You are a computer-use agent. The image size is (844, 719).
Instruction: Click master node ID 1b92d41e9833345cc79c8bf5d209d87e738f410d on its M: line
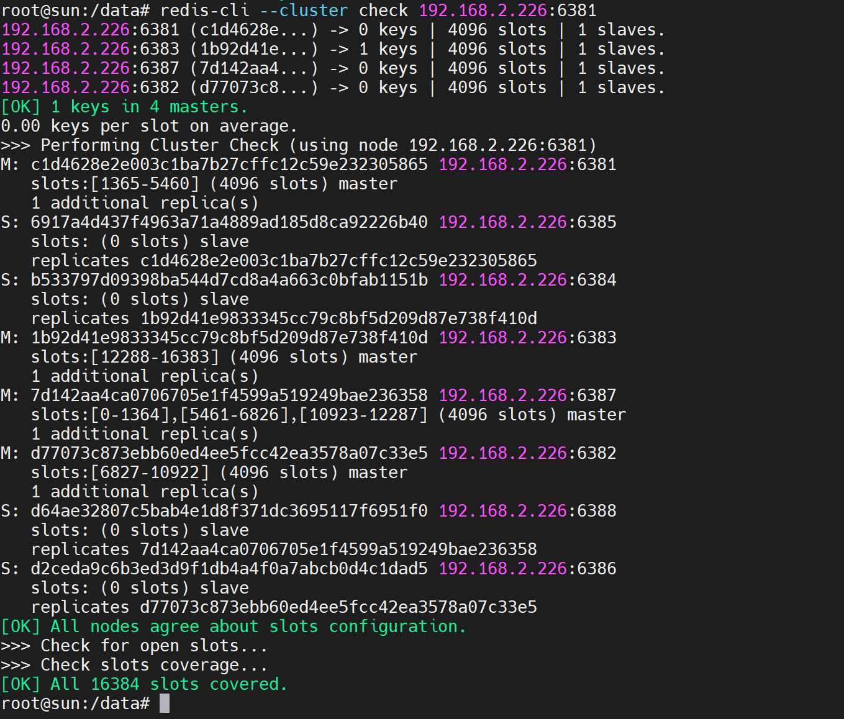tap(229, 338)
